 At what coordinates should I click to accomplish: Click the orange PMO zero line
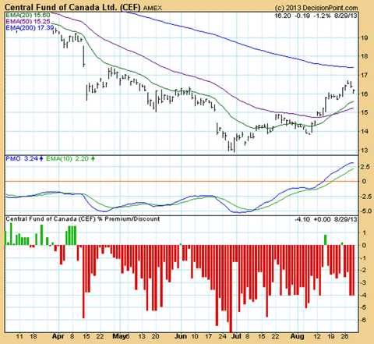click(x=182, y=181)
